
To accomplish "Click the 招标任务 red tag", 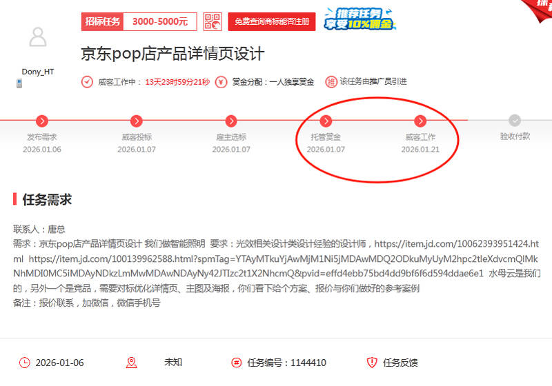I will (102, 21).
